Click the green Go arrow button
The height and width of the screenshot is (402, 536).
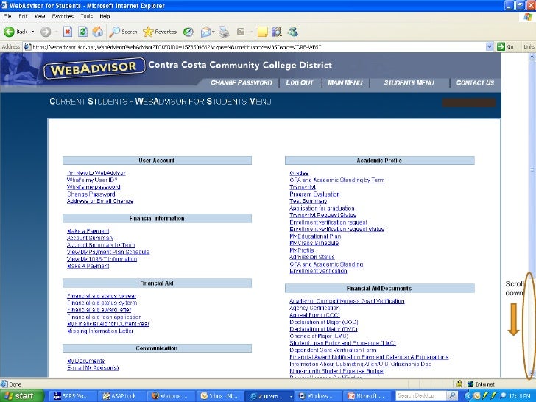coord(501,46)
